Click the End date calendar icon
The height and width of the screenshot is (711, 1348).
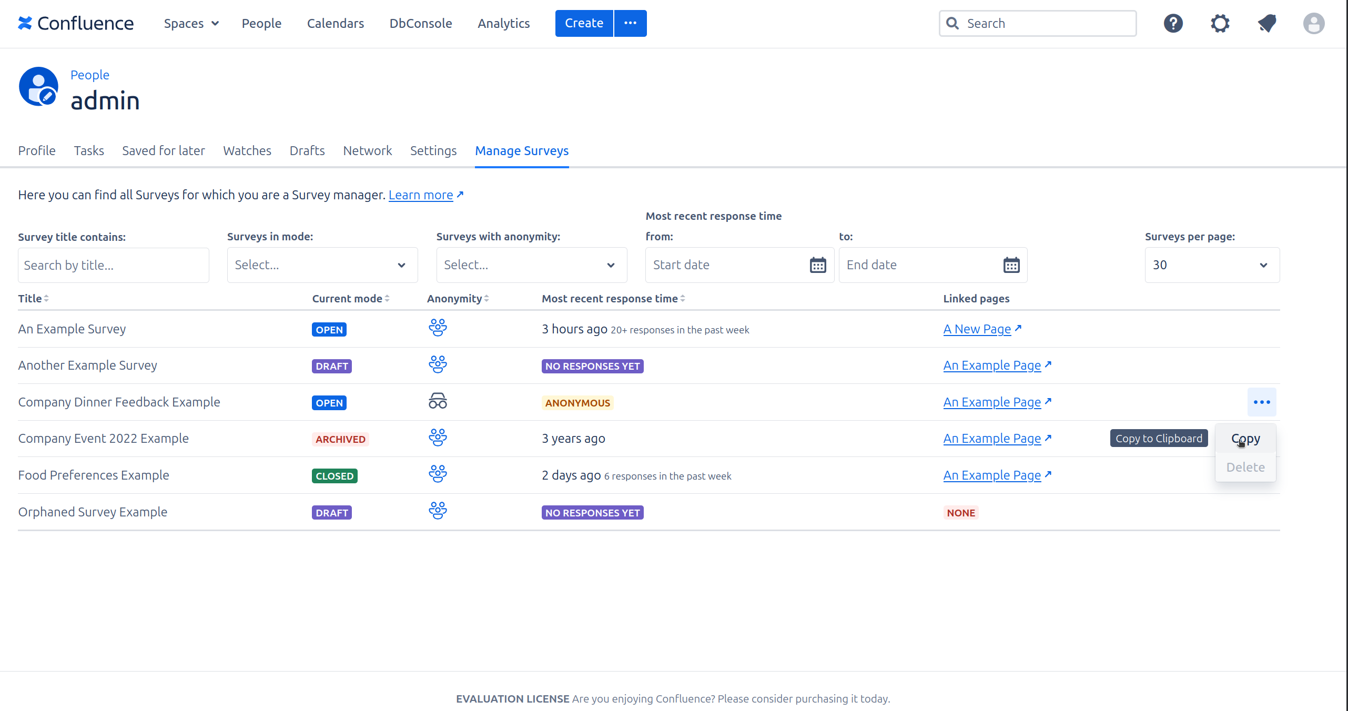1011,265
